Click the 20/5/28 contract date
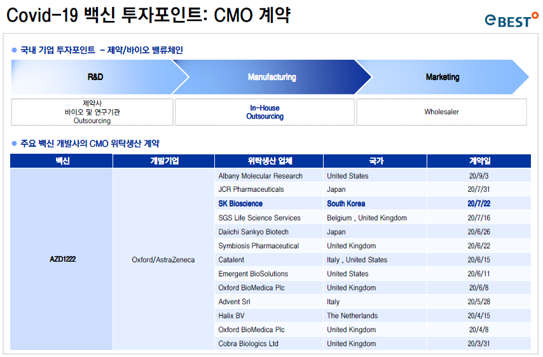 coord(479,302)
